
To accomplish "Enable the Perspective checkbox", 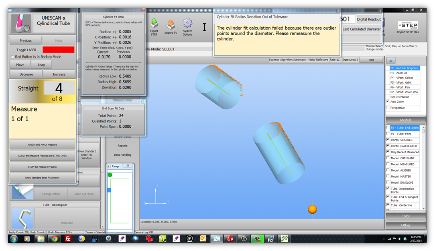I will tap(388, 108).
